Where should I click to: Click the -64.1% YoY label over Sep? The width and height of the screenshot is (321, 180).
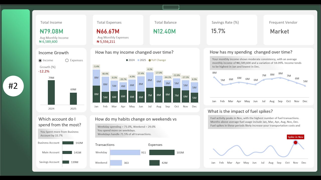[x=168, y=77]
